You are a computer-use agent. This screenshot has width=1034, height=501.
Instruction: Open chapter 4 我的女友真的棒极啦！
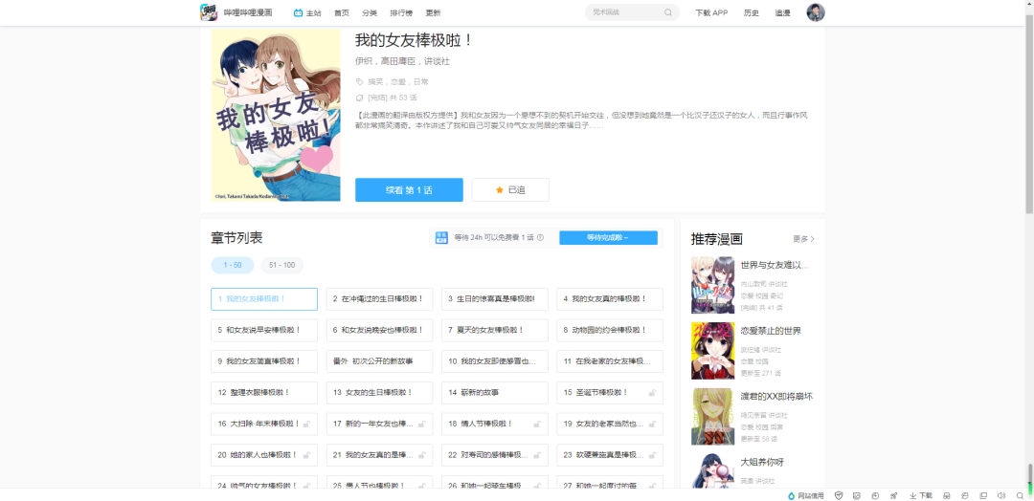click(x=610, y=299)
